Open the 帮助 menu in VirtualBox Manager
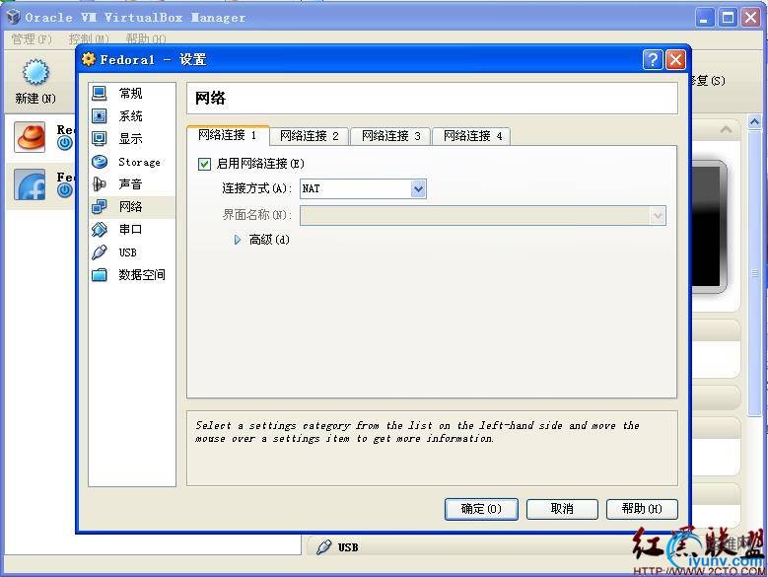 tap(146, 39)
